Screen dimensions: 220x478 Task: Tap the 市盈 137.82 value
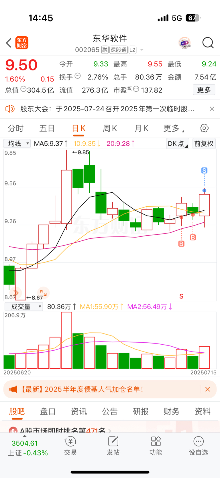click(x=152, y=90)
